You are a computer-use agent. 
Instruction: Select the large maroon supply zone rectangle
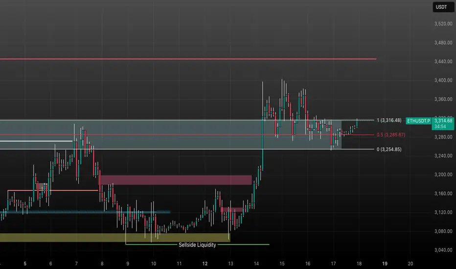[176, 180]
